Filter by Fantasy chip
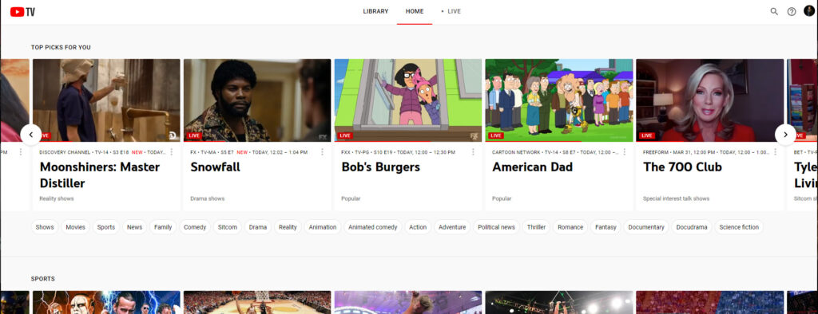 (x=606, y=227)
